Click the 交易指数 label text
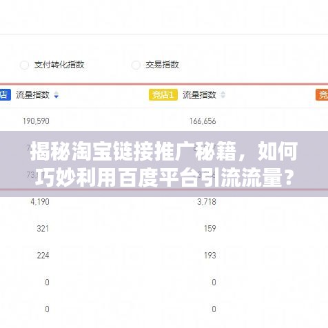Screen dimensions: 328x328 [x=162, y=65]
